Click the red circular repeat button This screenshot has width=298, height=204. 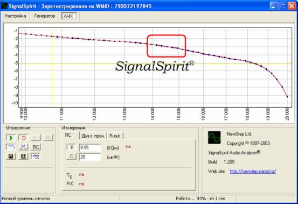23,138
